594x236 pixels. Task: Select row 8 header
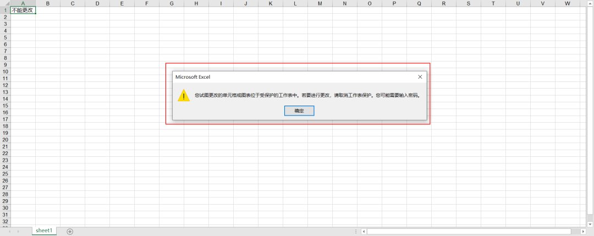tap(5, 58)
